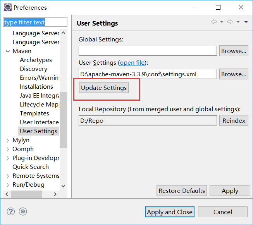The image size is (253, 225).
Task: Click the Update Settings button
Action: coord(104,88)
